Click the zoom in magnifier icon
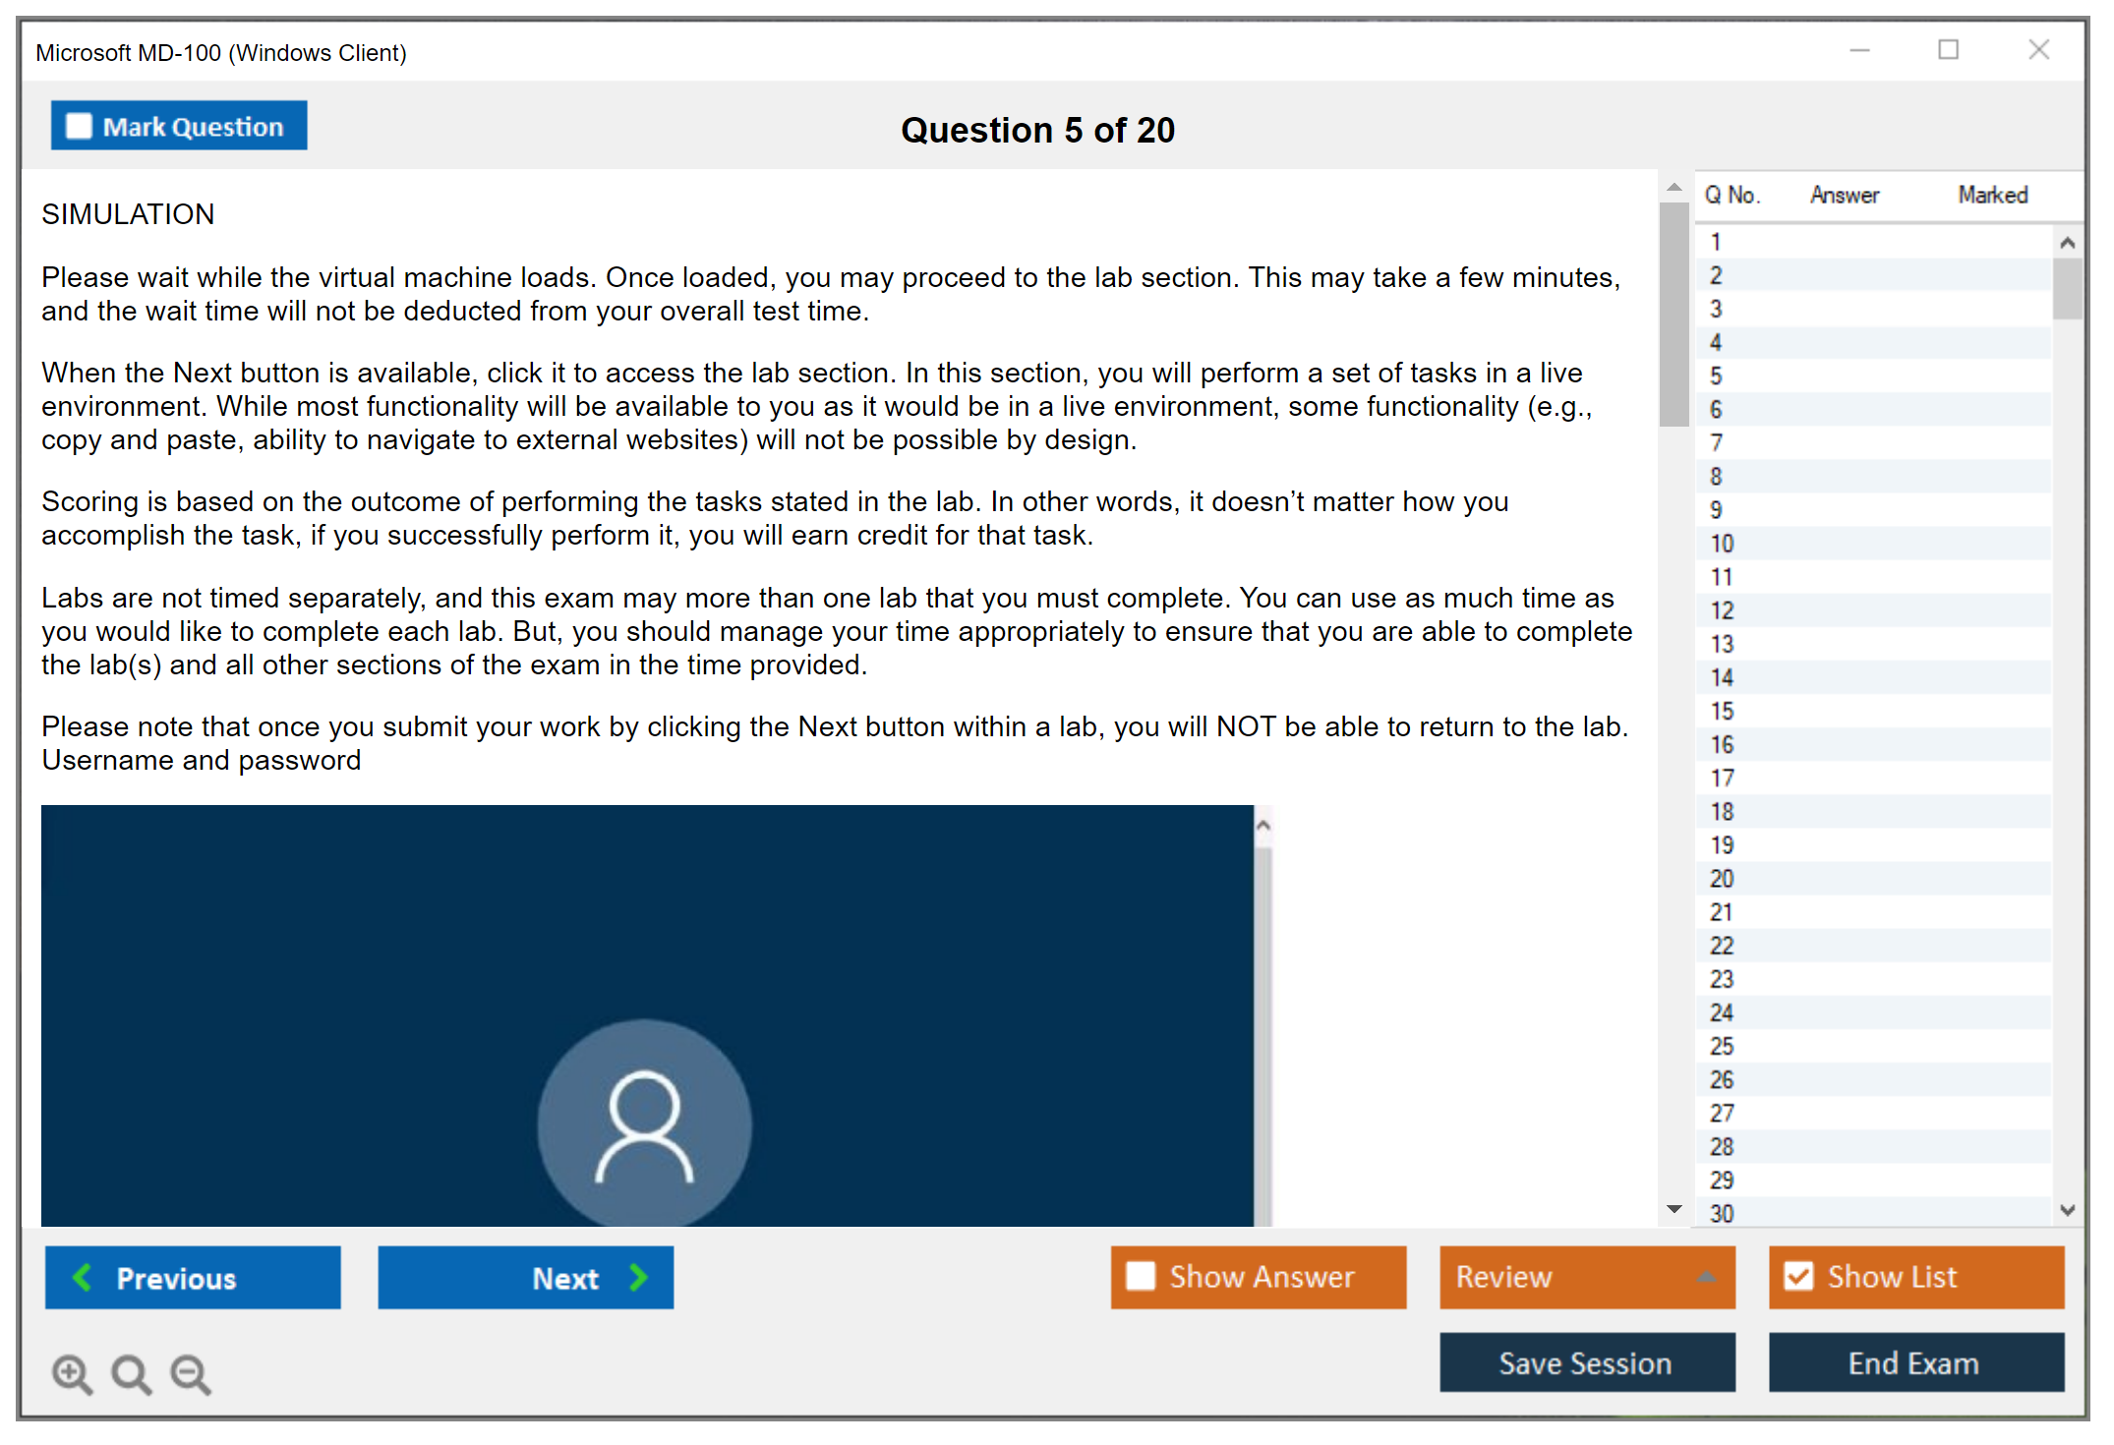 [x=71, y=1372]
